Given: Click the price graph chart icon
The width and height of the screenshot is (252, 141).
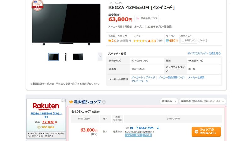Looking at the screenshot, I should tap(138, 18).
